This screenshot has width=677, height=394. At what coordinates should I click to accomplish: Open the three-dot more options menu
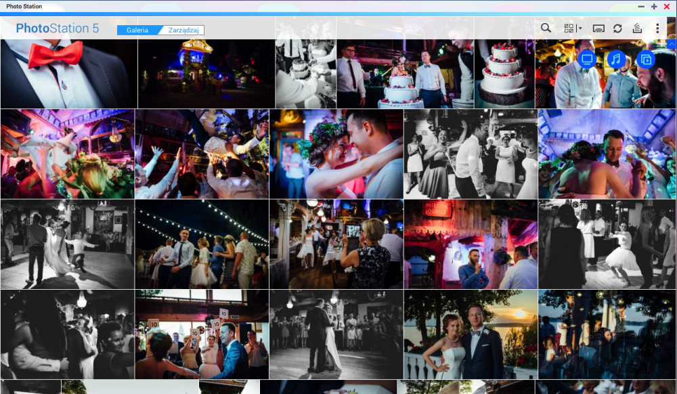tap(657, 28)
